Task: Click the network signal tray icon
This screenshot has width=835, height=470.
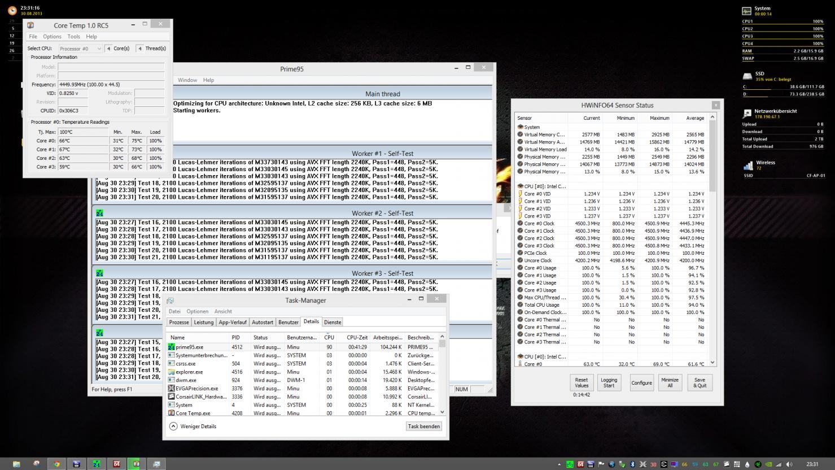Action: click(x=779, y=464)
